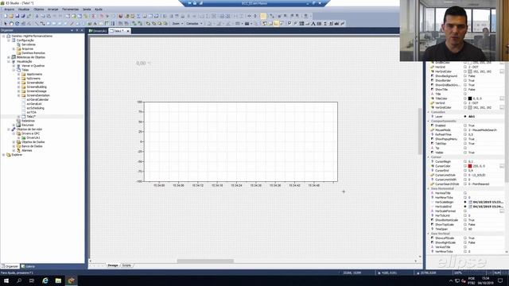Toggle the checkbox in ShowTopScale row

(x=465, y=224)
